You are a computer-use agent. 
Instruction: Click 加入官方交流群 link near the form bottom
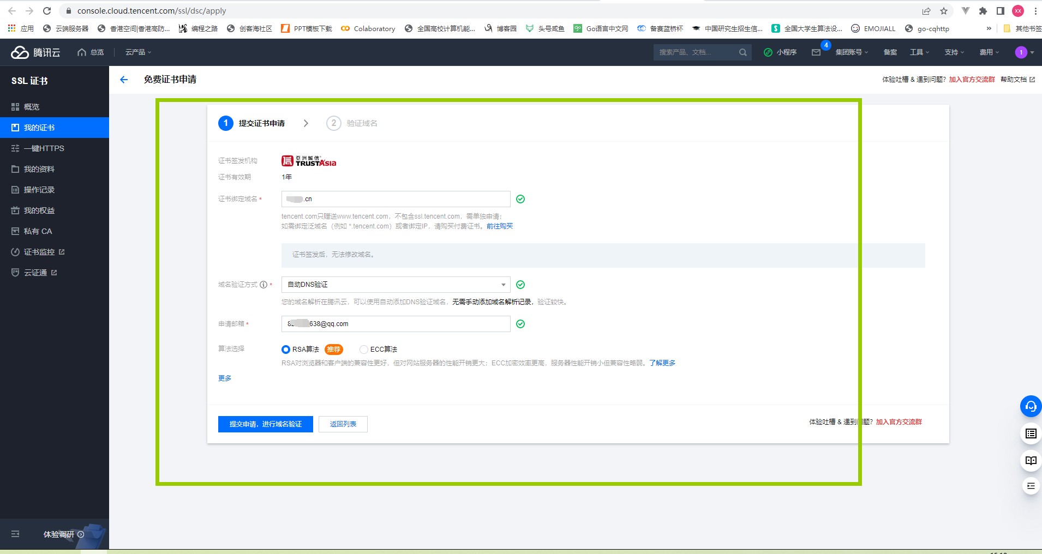[x=899, y=422]
